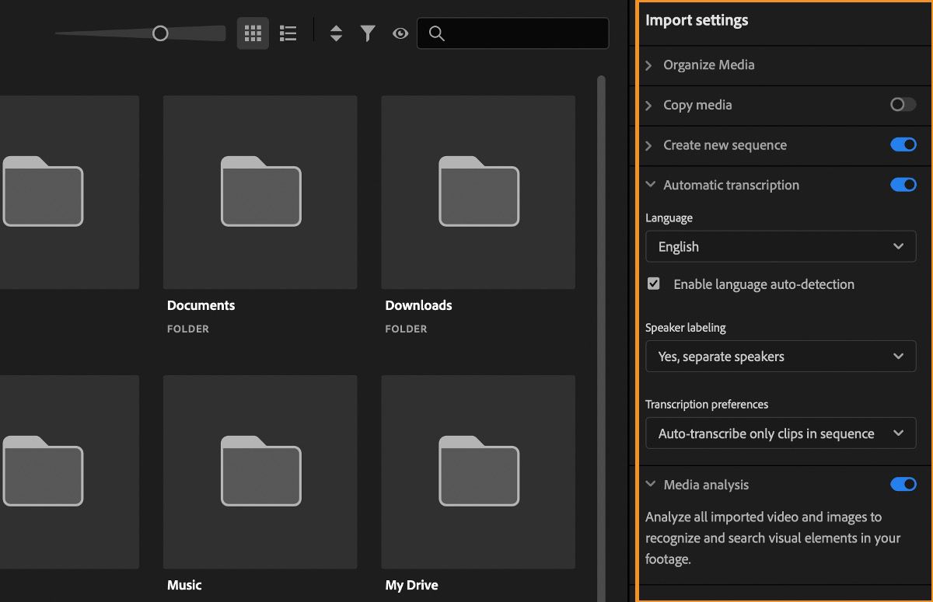Switch to grid view

coord(252,33)
